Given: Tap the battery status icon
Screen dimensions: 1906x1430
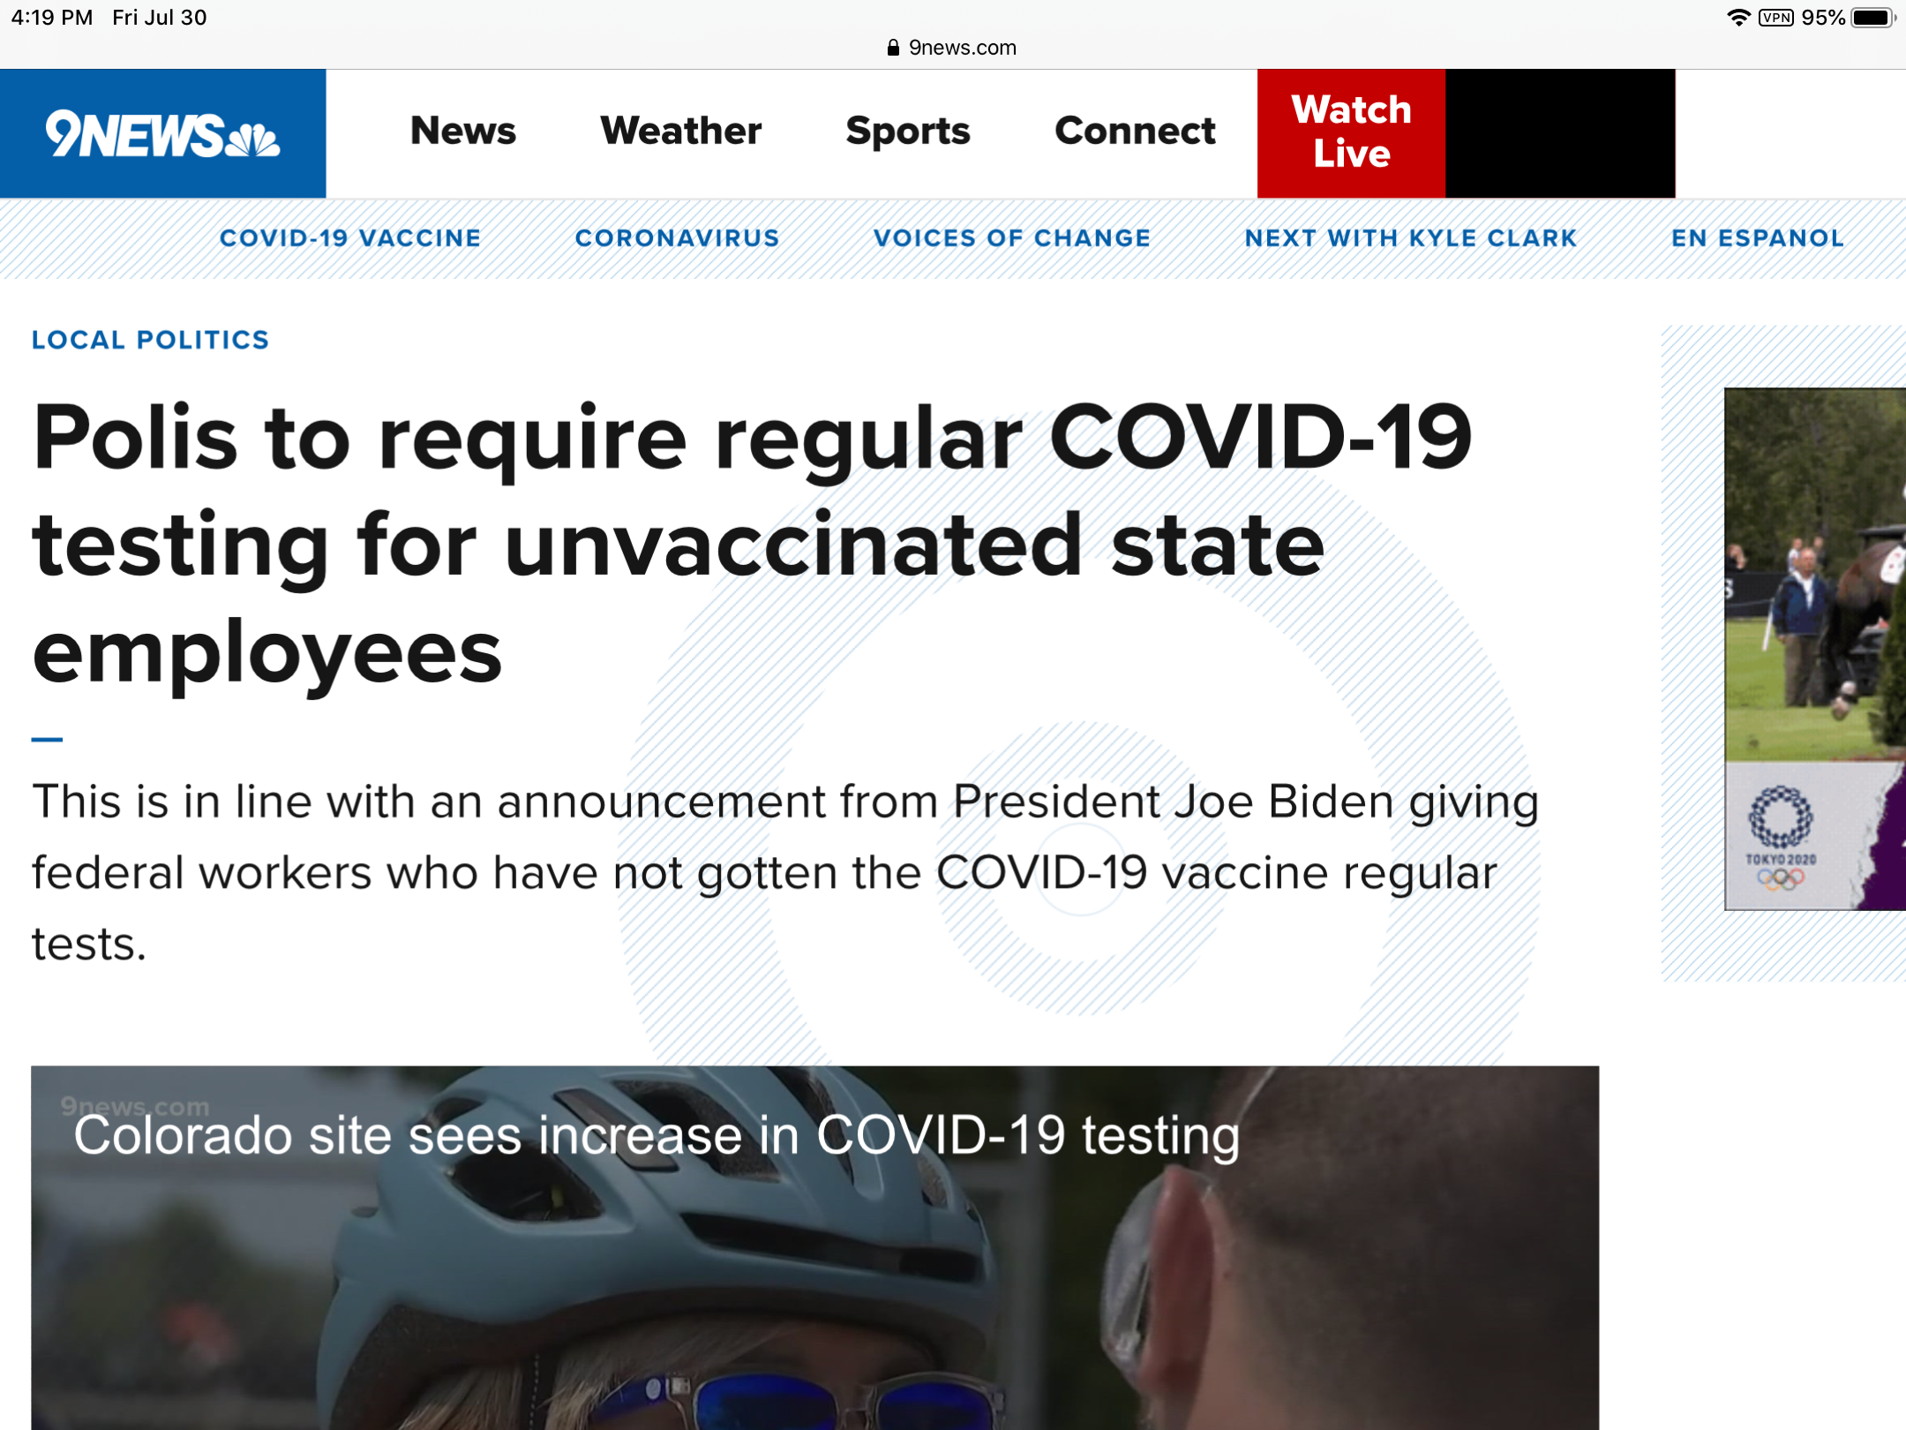Looking at the screenshot, I should [x=1872, y=18].
